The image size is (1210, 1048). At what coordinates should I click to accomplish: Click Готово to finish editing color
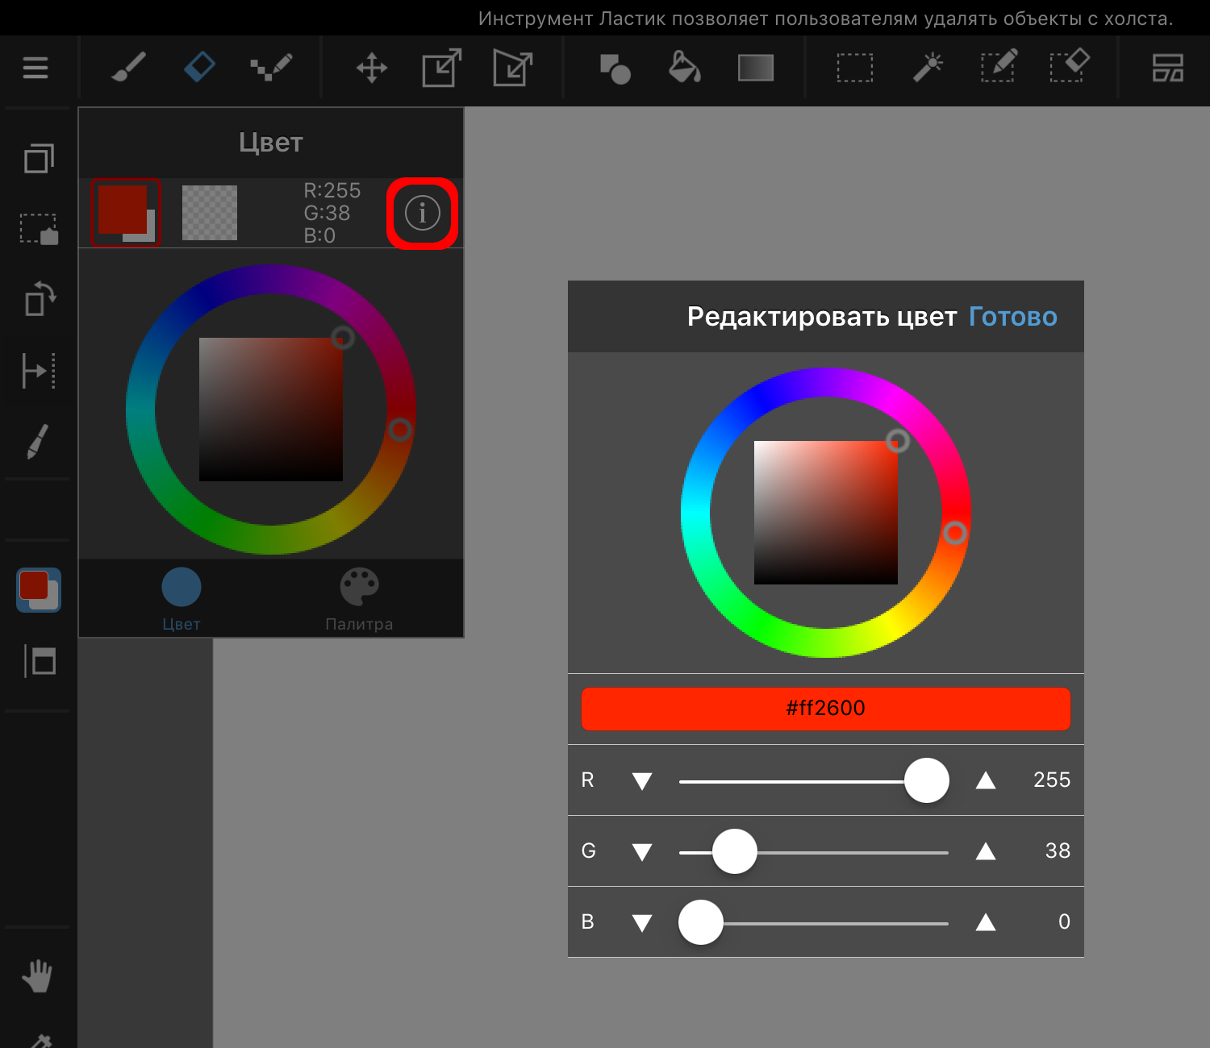[x=1013, y=317]
